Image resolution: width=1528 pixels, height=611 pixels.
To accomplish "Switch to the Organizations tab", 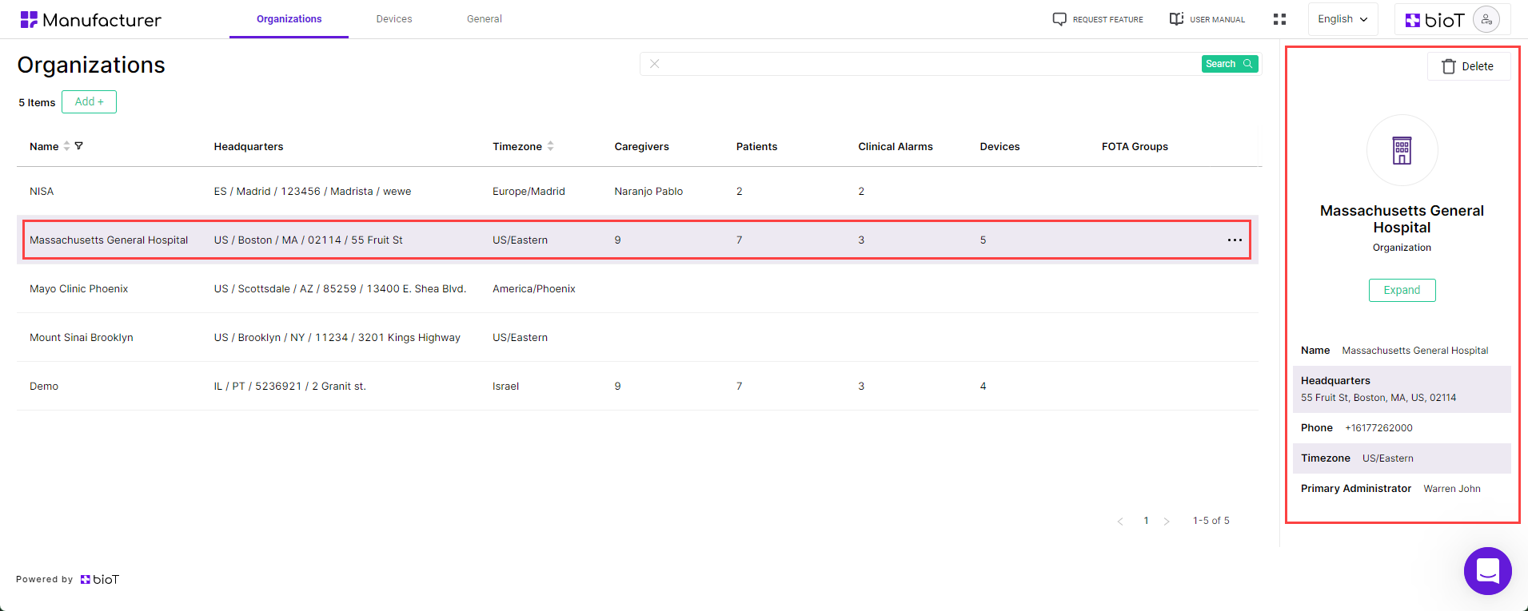I will pyautogui.click(x=289, y=19).
